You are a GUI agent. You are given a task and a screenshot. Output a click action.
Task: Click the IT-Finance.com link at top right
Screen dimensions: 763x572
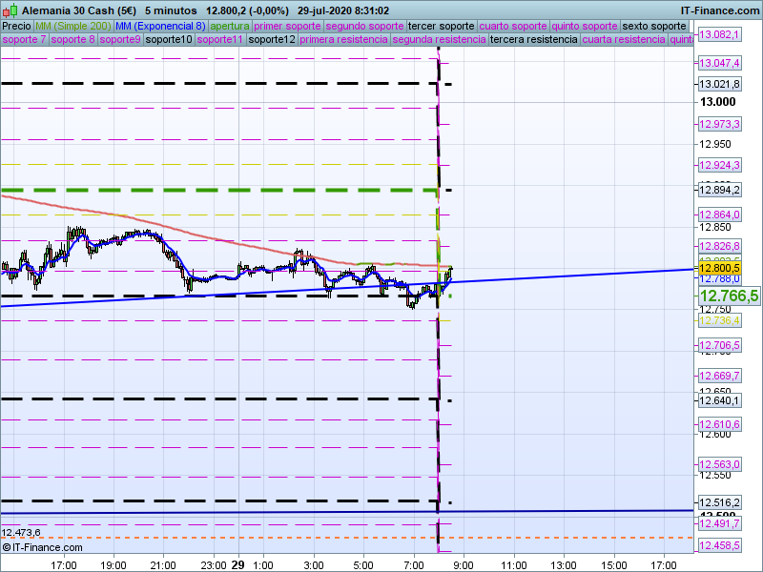720,10
